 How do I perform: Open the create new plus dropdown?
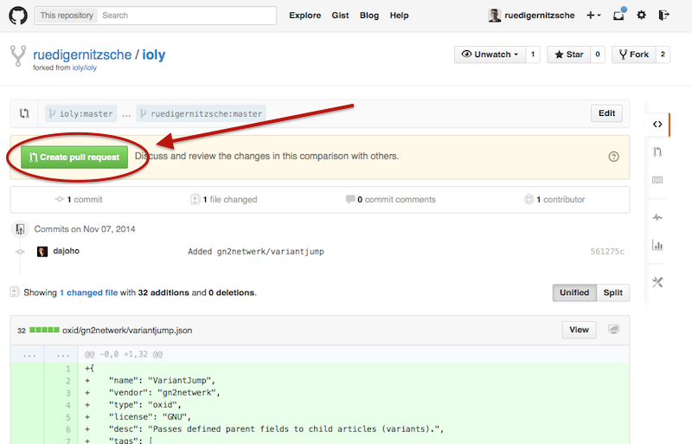click(x=593, y=15)
